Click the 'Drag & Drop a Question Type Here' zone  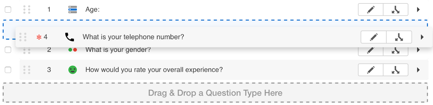215,93
